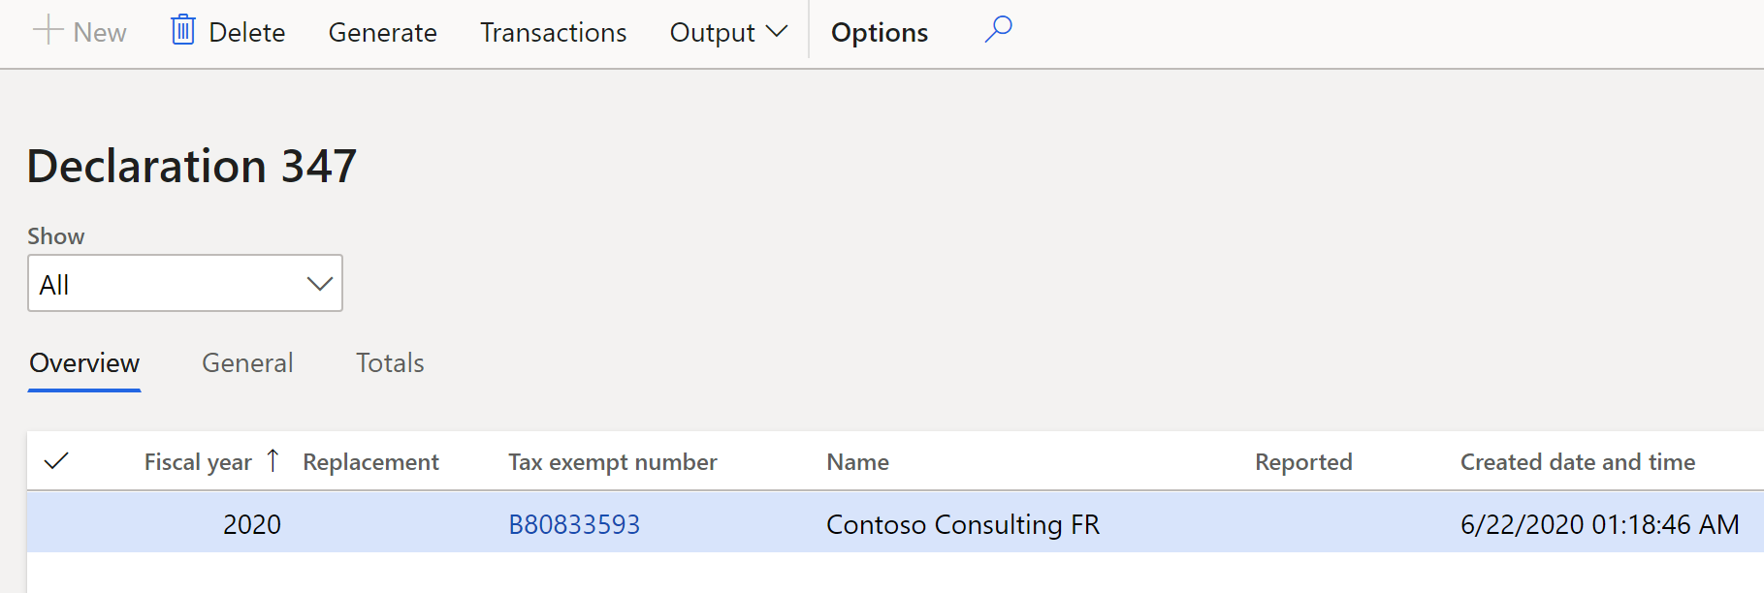Open the B80833593 tax exempt number link
1764x593 pixels.
coord(574,524)
